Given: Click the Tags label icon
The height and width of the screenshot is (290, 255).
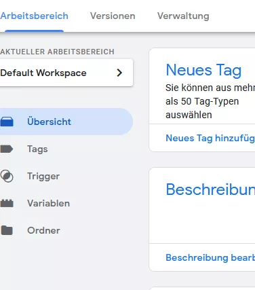Looking at the screenshot, I should point(7,149).
